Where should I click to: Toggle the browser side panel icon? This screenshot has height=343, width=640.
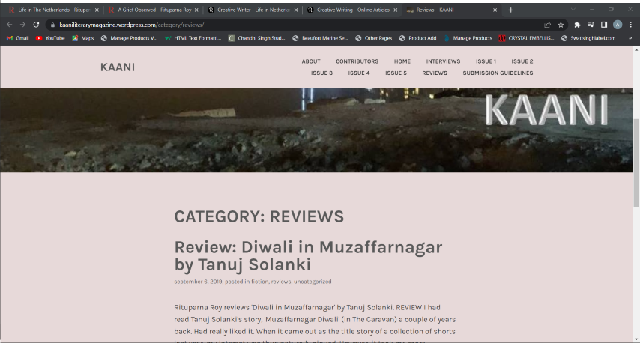(x=604, y=25)
